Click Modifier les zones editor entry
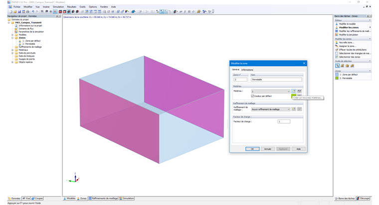The height and width of the screenshot is (205, 379). [x=349, y=27]
